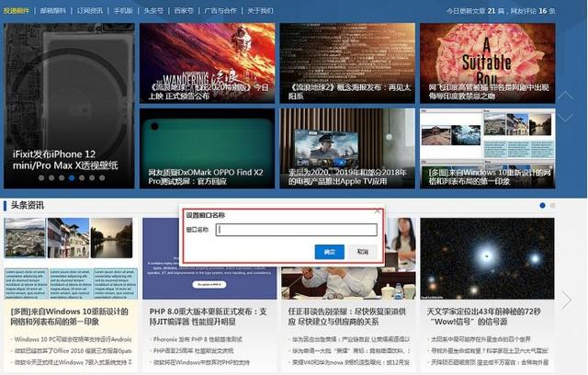
Task: Click the active blue dot of the iFixit carousel
Action: click(72, 178)
